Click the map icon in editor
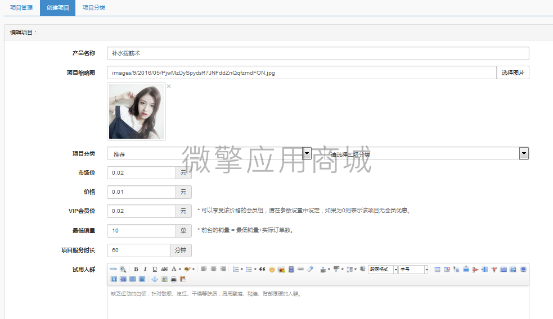553x319 pixels. click(x=164, y=279)
